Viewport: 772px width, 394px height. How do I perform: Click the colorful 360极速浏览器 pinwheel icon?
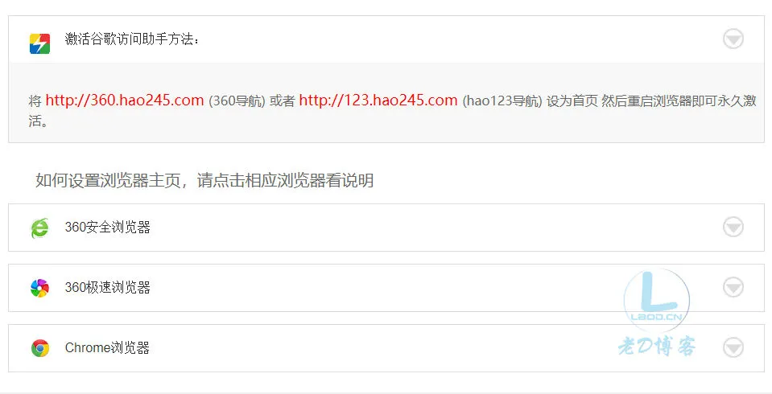pos(40,288)
